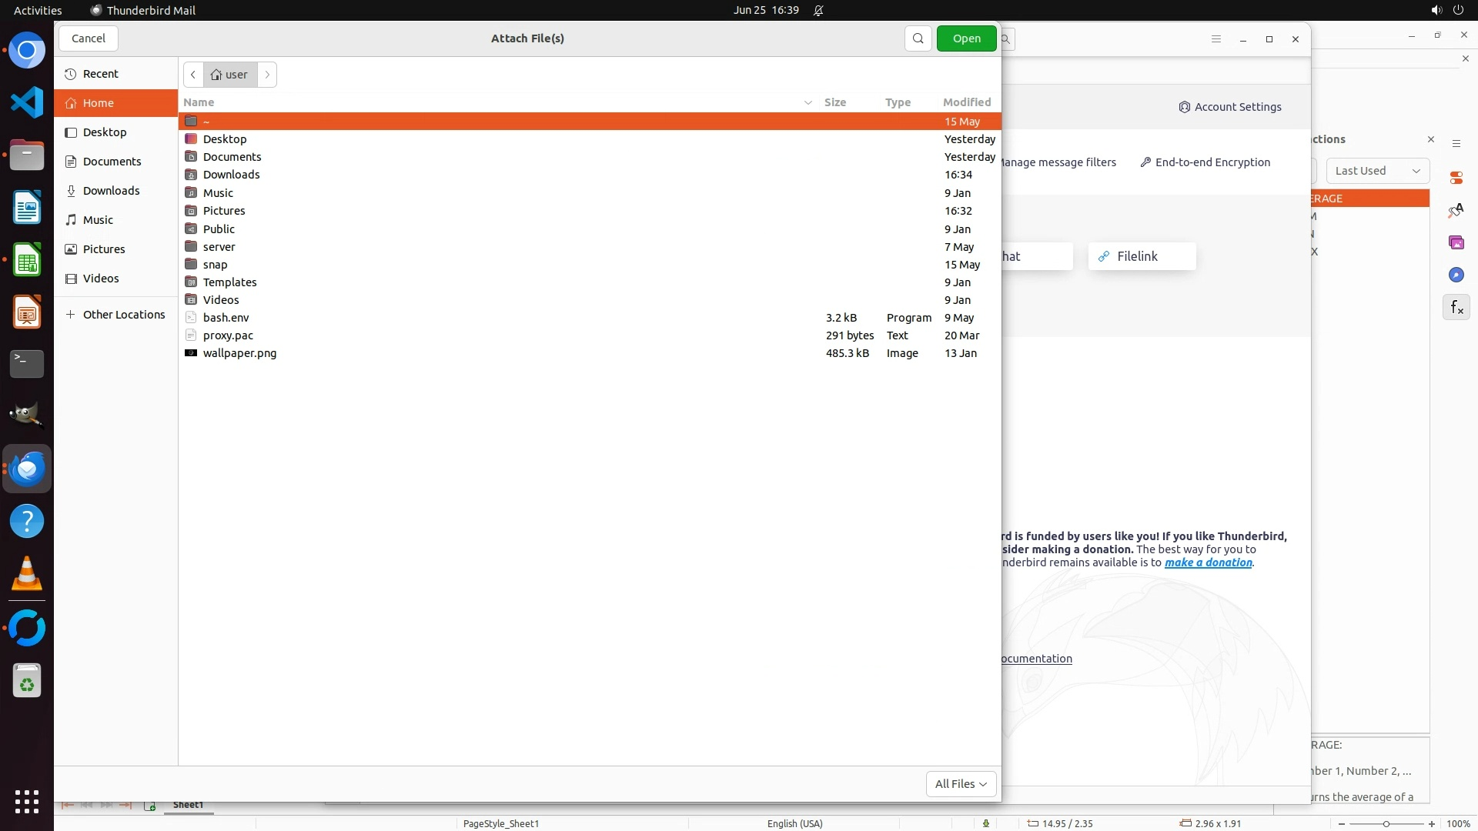The image size is (1478, 831).
Task: Sort files by Size column
Action: coord(834,102)
